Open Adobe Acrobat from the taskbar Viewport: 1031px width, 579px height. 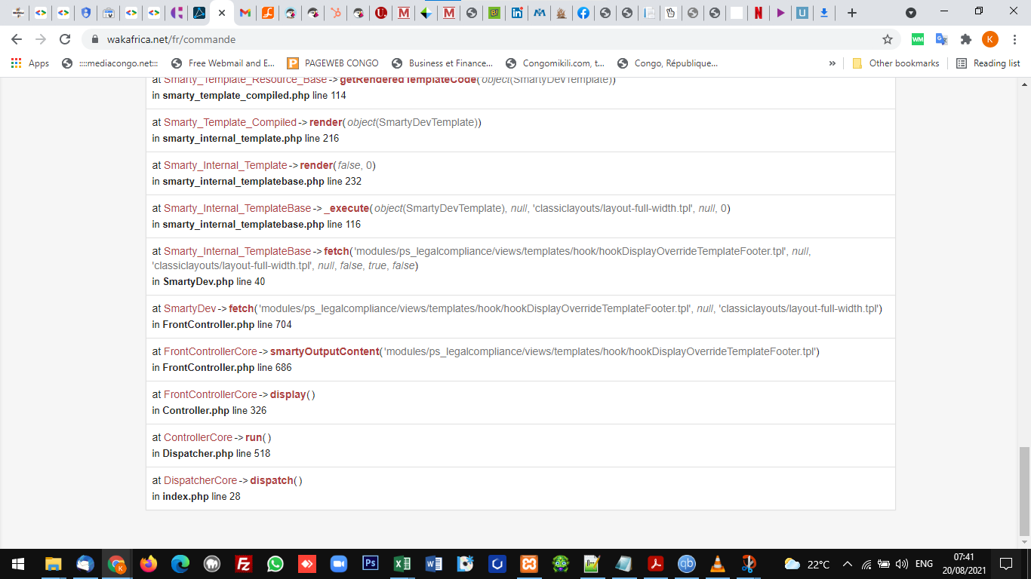(x=655, y=564)
